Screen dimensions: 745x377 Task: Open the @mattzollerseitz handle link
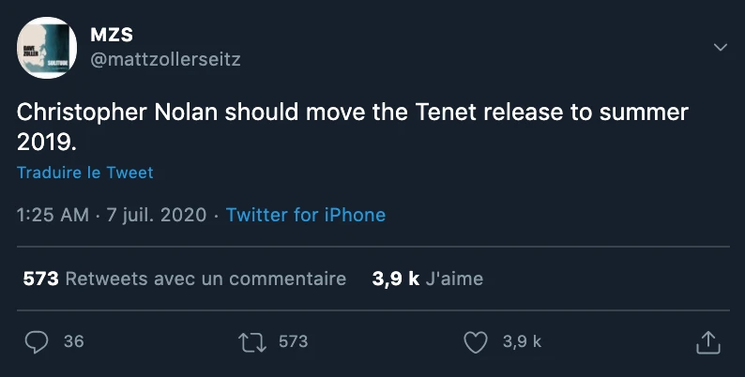point(164,59)
